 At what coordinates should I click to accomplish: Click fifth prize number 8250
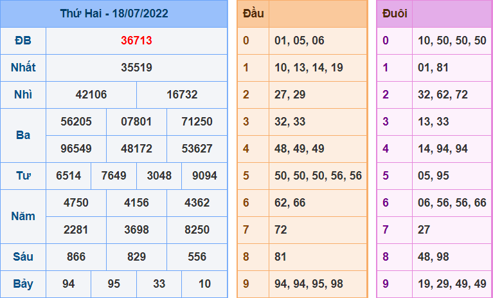(197, 230)
